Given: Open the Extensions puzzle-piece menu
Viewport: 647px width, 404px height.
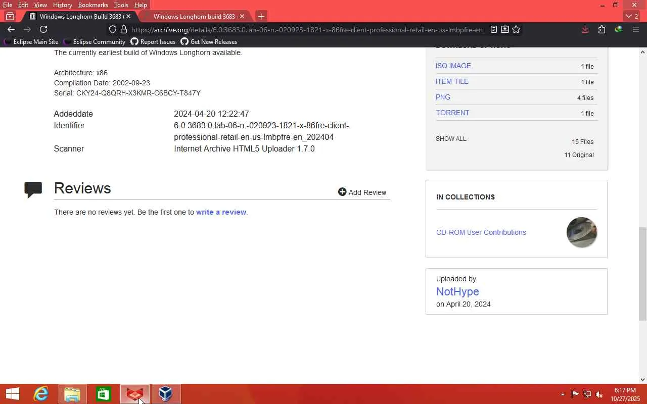Looking at the screenshot, I should pyautogui.click(x=602, y=29).
